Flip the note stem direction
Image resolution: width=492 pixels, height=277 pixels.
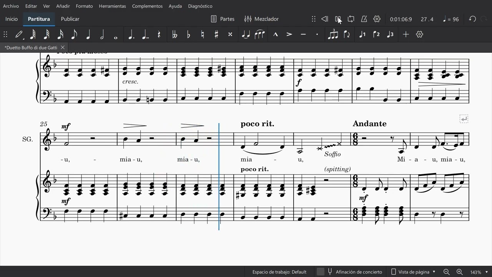pyautogui.click(x=347, y=34)
